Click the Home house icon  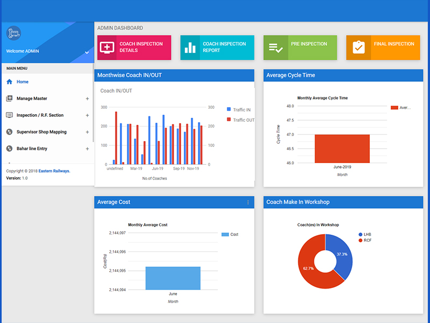9,82
